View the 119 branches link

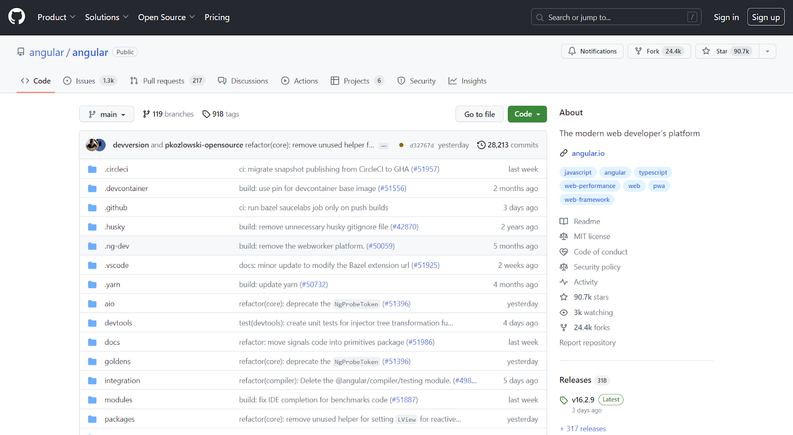[x=168, y=114]
